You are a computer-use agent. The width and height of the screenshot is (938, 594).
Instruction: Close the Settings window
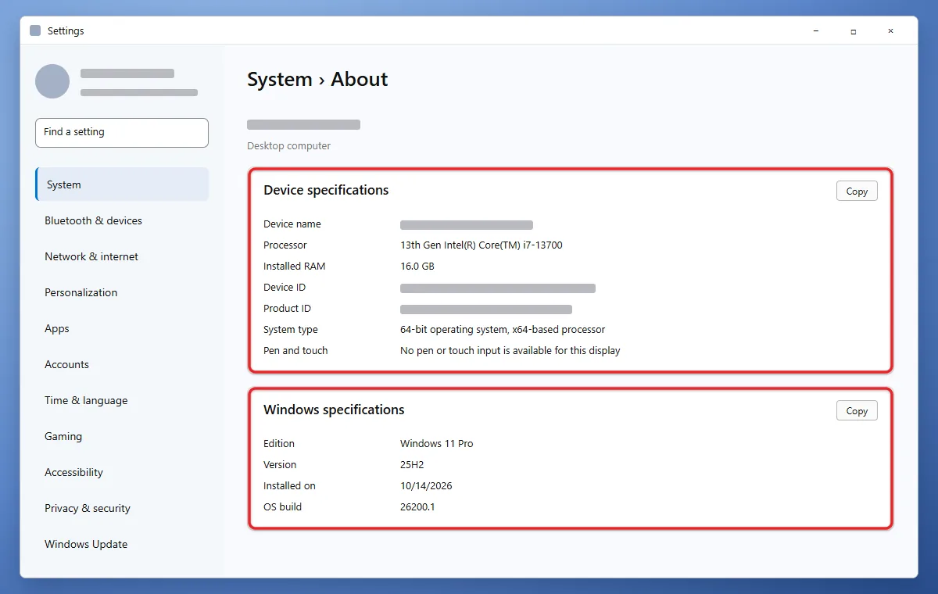[x=890, y=31]
